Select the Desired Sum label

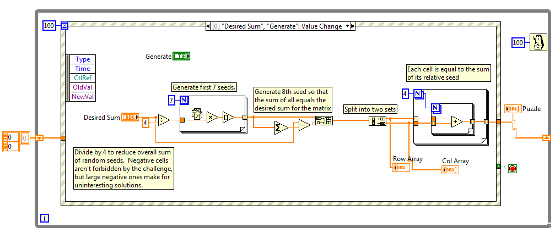point(102,118)
